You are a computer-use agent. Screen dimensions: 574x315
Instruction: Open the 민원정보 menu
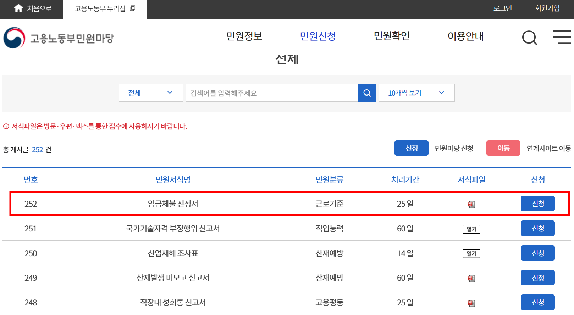pos(244,36)
